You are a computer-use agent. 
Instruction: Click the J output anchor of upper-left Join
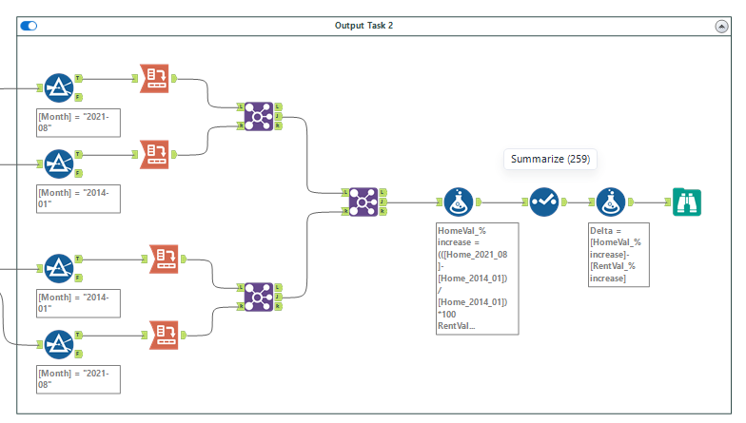[x=278, y=116]
